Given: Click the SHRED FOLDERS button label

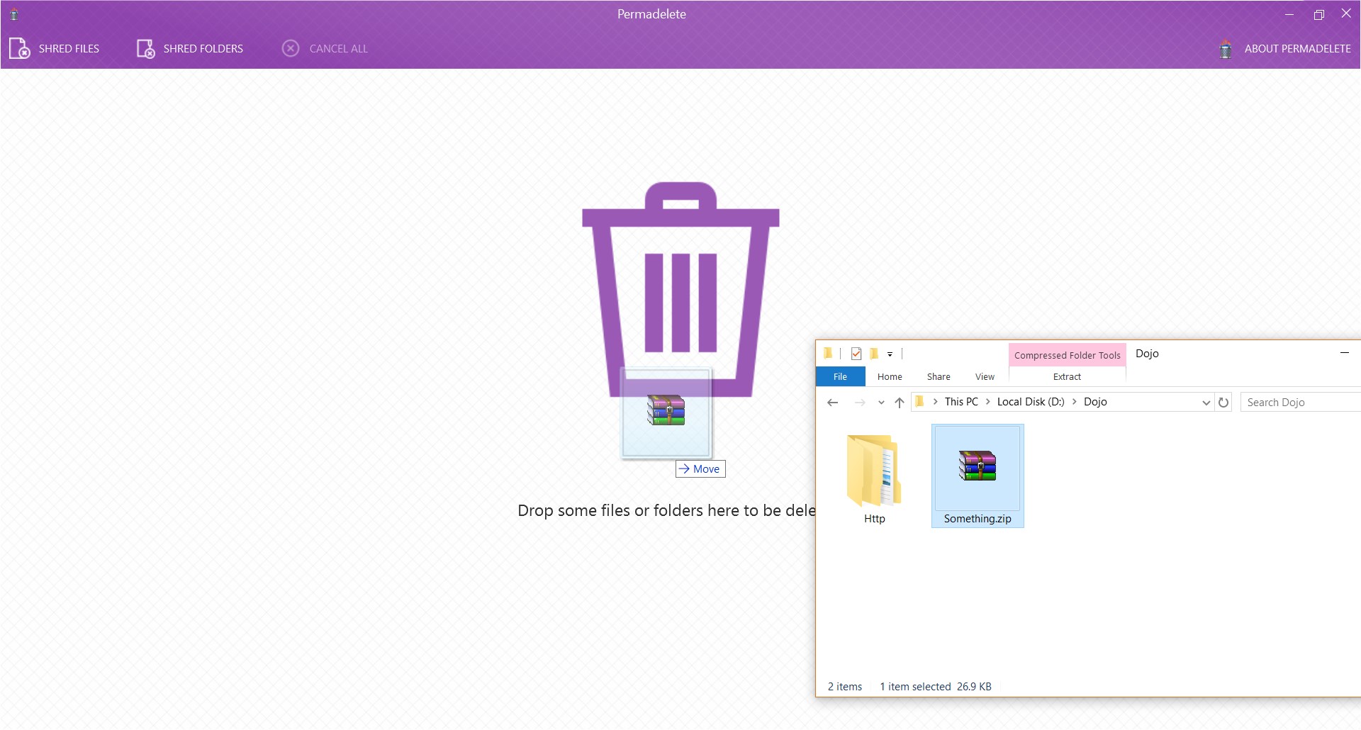Looking at the screenshot, I should (x=203, y=49).
